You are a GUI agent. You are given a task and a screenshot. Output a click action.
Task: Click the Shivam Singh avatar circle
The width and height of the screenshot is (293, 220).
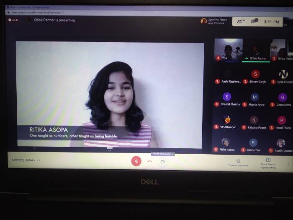tap(255, 74)
